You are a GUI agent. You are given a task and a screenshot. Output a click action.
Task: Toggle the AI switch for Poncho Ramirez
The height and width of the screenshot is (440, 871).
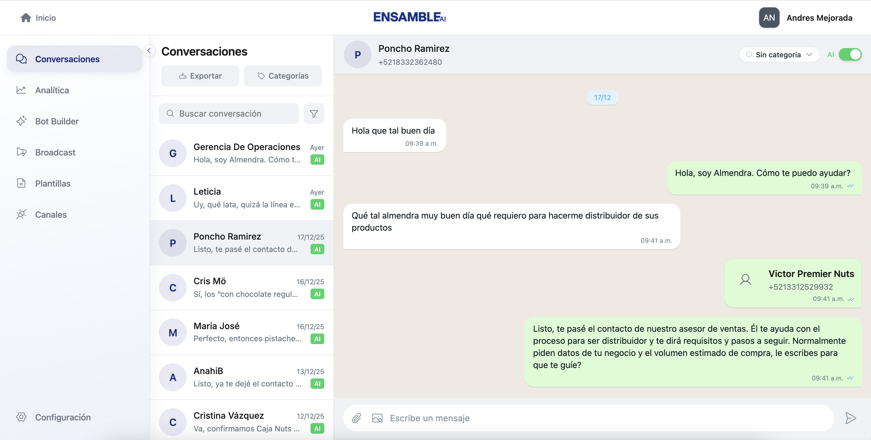850,55
